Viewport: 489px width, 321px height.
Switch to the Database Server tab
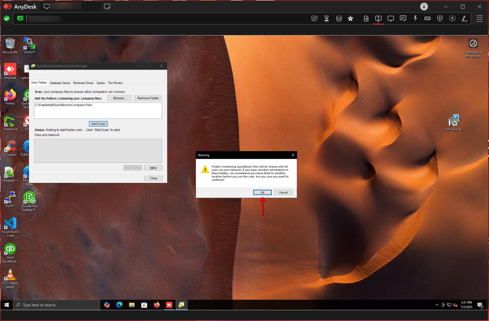pyautogui.click(x=60, y=83)
